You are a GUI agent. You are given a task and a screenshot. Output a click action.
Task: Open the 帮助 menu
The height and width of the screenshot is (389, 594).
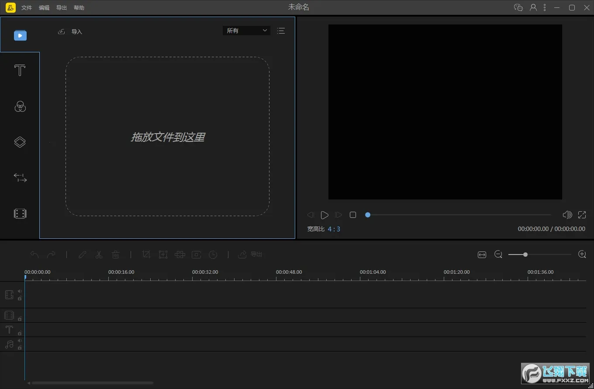point(79,8)
